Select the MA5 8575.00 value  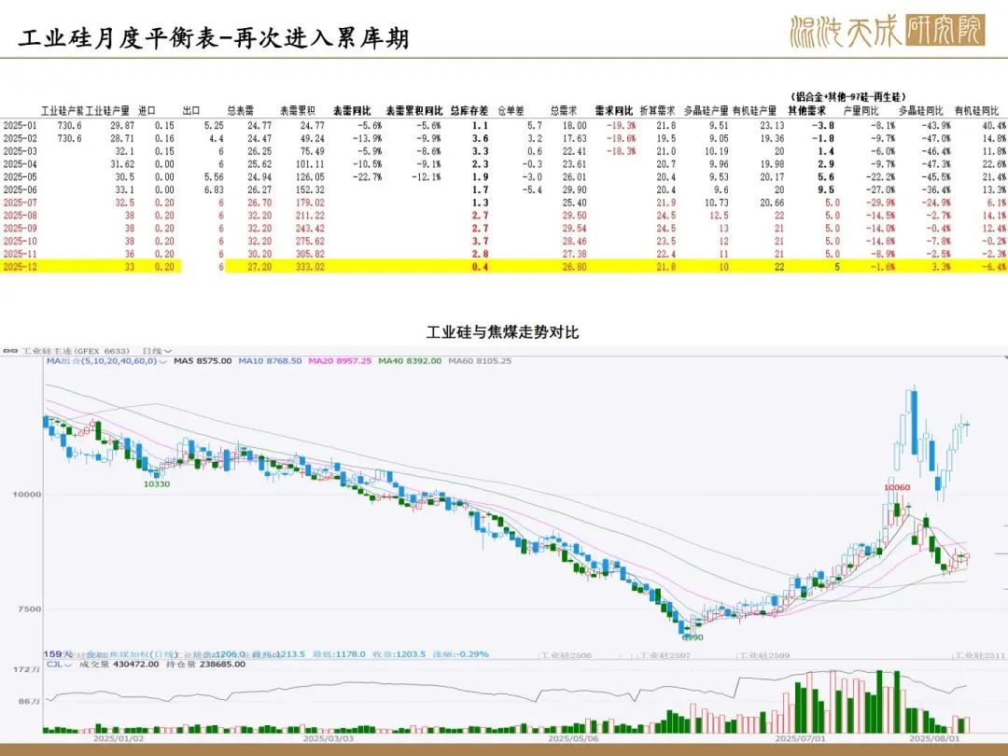203,361
